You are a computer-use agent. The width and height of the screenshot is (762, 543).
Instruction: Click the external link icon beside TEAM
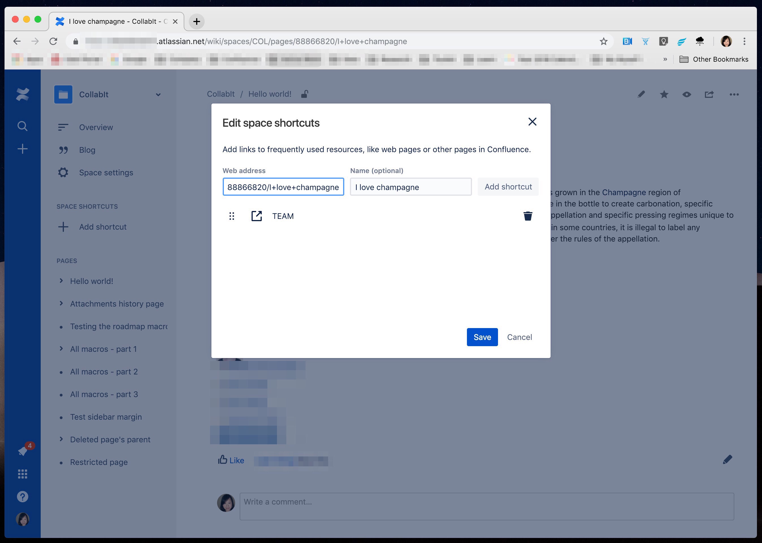click(257, 216)
